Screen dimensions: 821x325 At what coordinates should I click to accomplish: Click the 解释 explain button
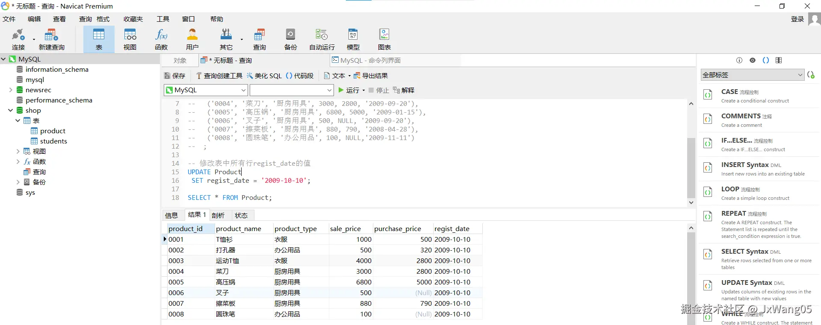404,90
